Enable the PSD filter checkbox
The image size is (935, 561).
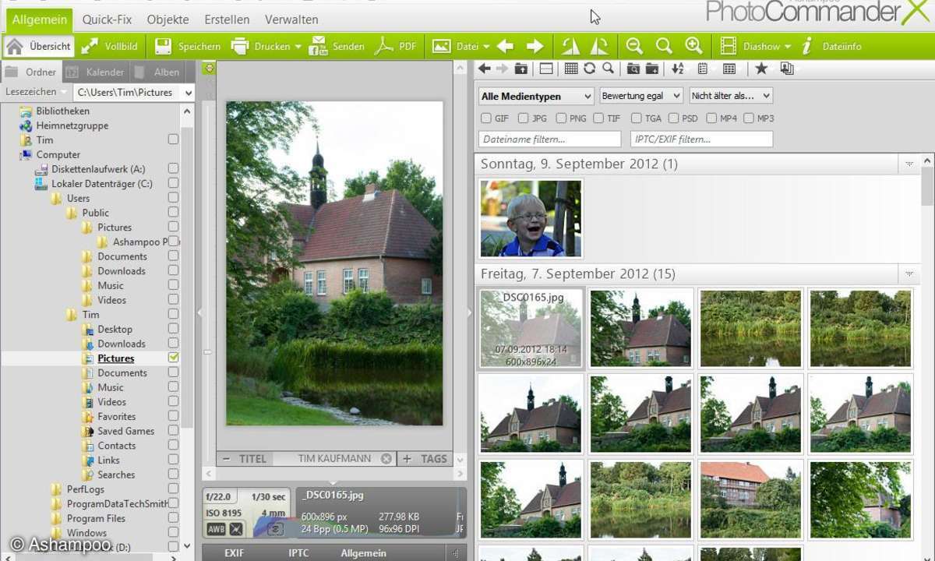coord(674,118)
